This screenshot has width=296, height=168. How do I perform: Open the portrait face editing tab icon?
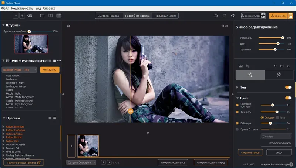point(280,75)
